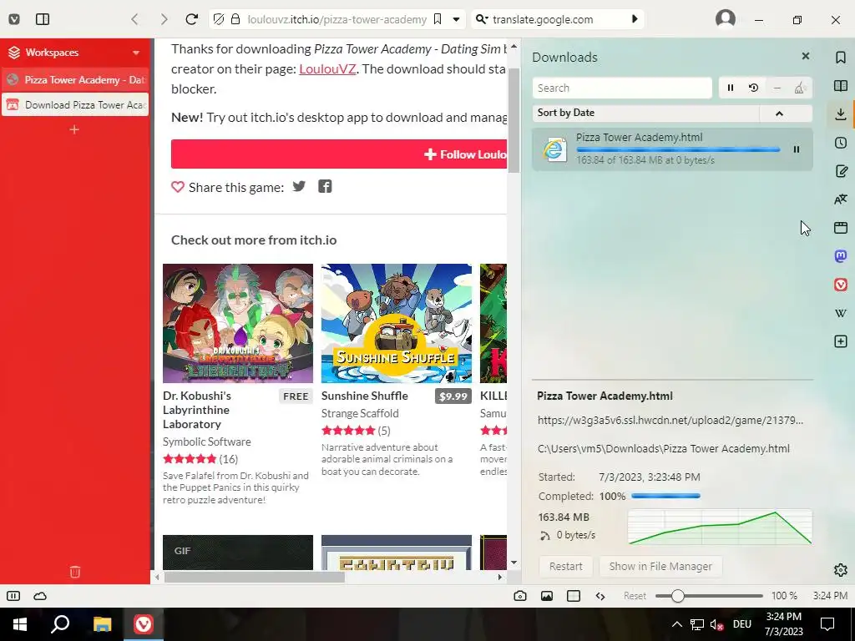The width and height of the screenshot is (855, 641).
Task: Clear finished downloads with broom icon
Action: pyautogui.click(x=800, y=88)
